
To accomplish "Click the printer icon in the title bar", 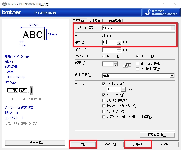I will (4, 4).
